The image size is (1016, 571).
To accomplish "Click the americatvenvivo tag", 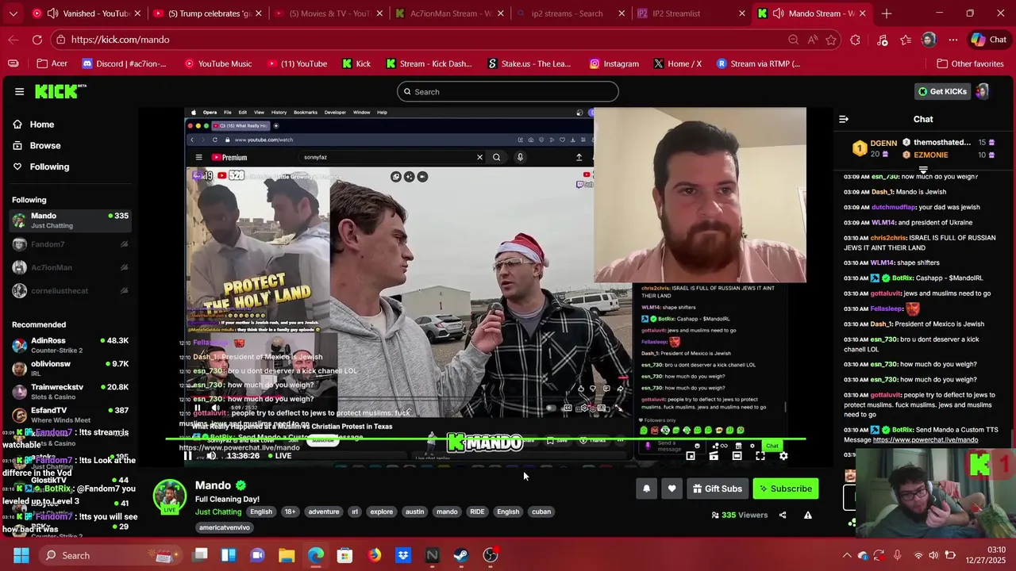I will tap(225, 527).
